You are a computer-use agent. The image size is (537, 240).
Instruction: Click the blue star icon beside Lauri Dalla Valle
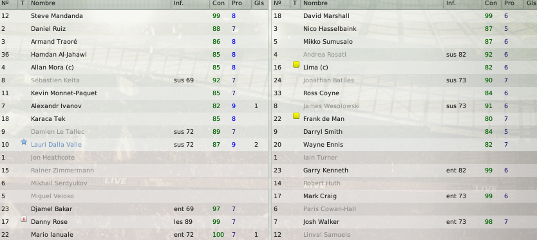24,142
